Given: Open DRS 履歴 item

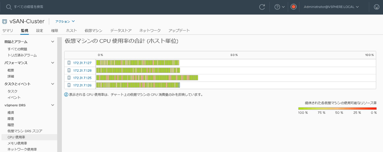Looking at the screenshot, I should (11, 125).
